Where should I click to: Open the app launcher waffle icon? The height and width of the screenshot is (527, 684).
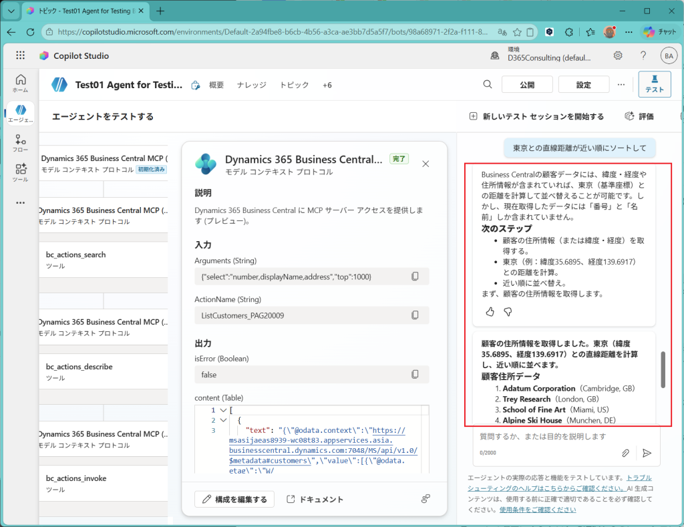click(20, 56)
